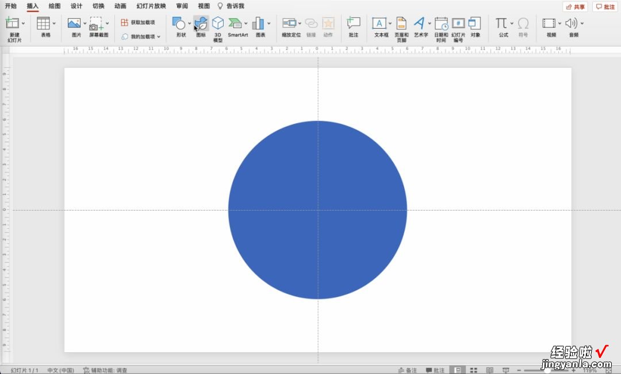This screenshot has height=374, width=621.
Task: Open the Review (审阅) tab
Action: pos(182,6)
